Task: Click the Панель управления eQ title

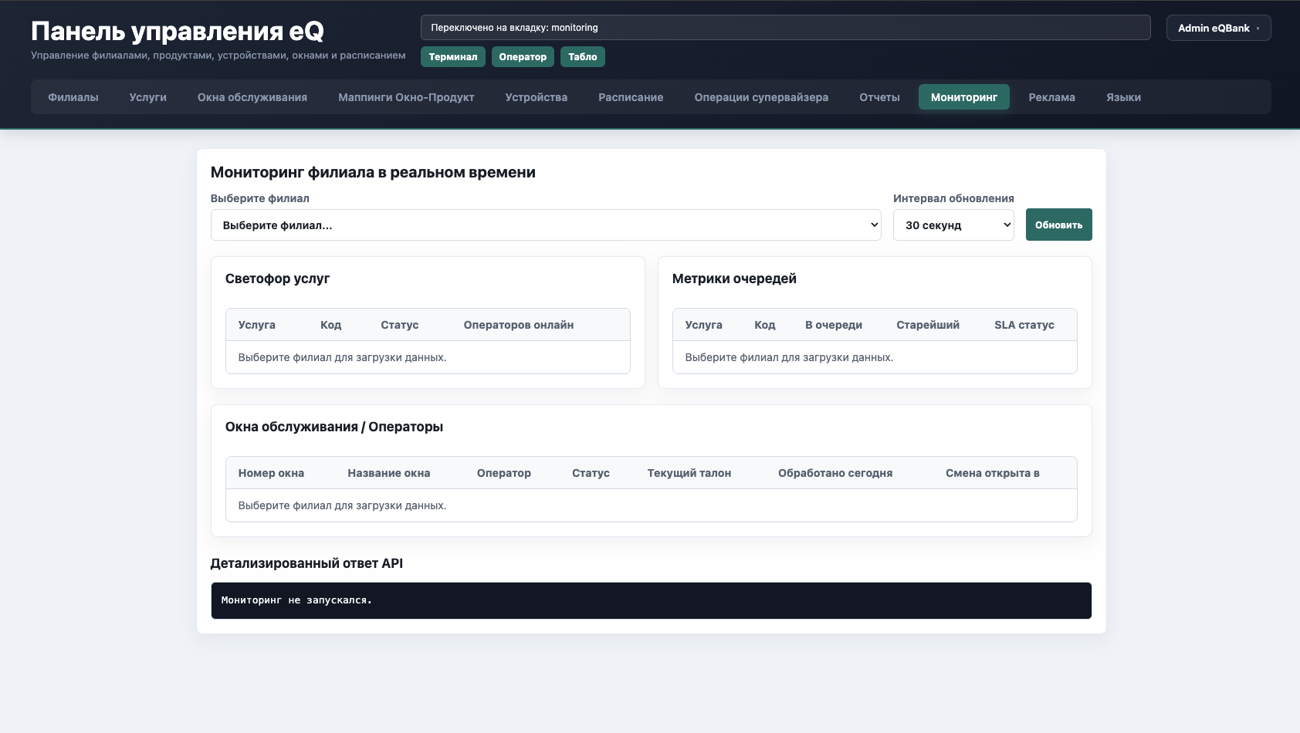Action: (x=178, y=31)
